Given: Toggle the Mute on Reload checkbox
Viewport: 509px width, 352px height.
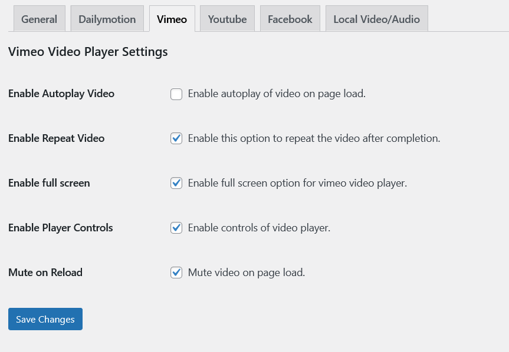Looking at the screenshot, I should [x=176, y=273].
